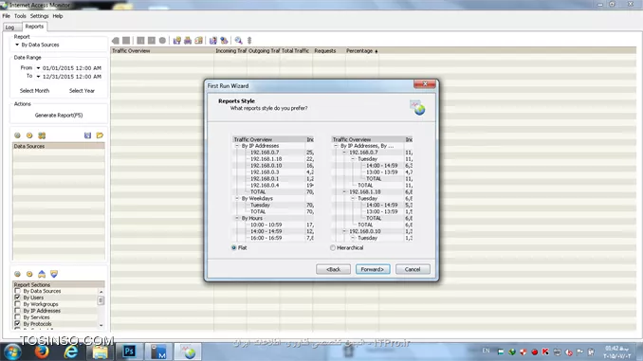Open the To date dropdown arrow
Image resolution: width=643 pixels, height=361 pixels.
click(x=38, y=77)
